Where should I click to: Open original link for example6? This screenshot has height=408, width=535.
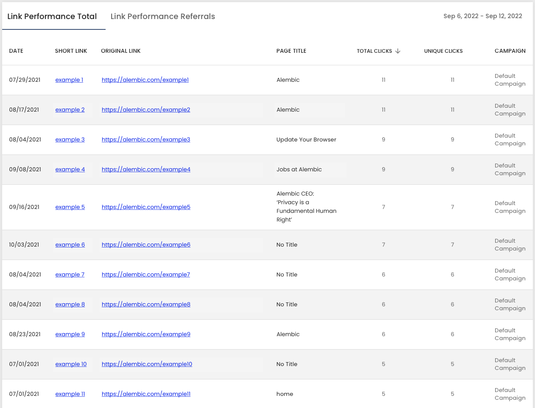146,245
